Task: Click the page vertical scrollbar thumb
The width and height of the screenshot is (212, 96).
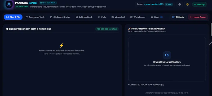Action: [x=211, y=29]
